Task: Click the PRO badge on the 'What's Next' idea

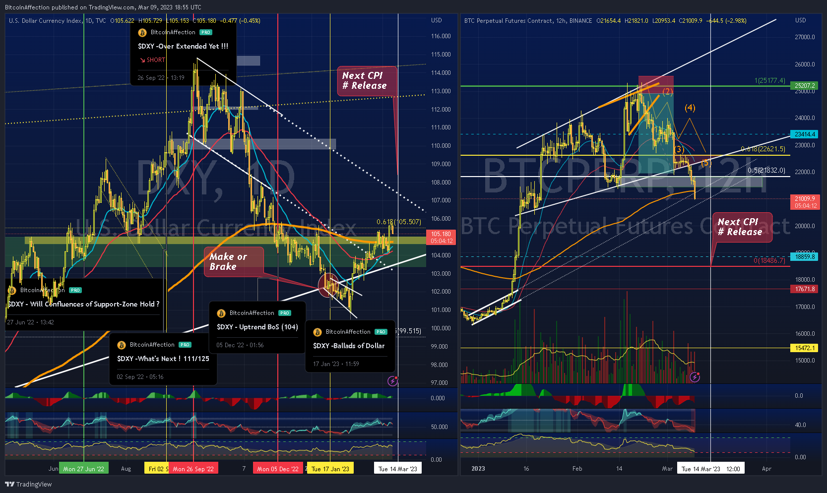Action: (x=185, y=345)
